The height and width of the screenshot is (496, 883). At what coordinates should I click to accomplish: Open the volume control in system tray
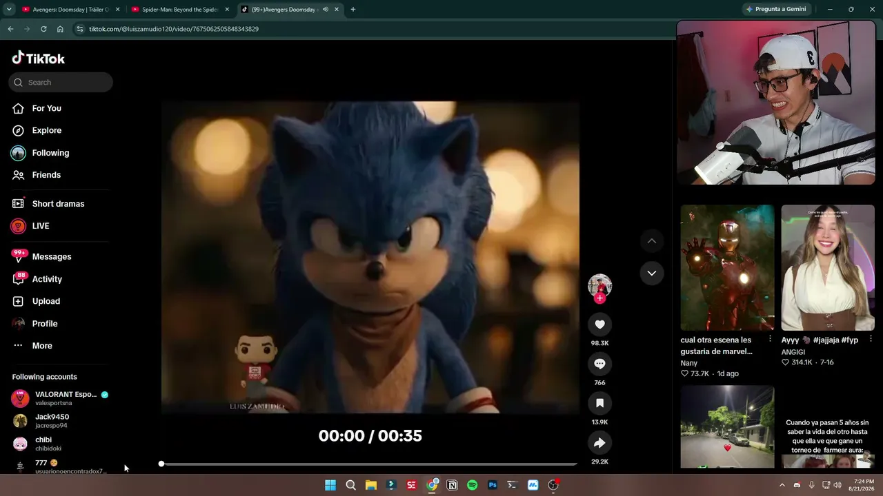point(837,485)
